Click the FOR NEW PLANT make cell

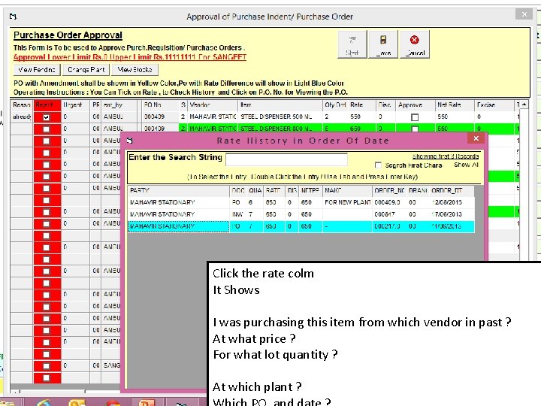pyautogui.click(x=347, y=202)
